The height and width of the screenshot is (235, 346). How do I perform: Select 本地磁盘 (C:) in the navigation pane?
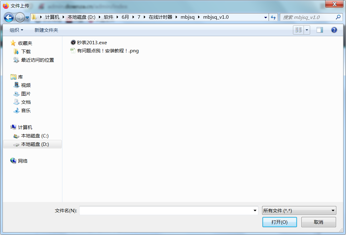click(x=35, y=136)
